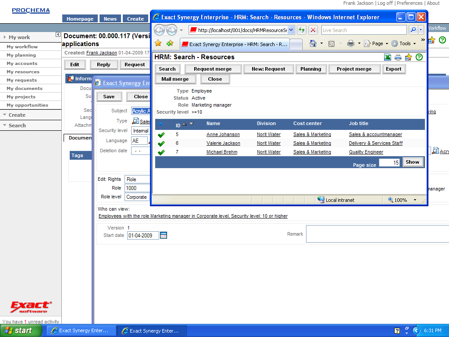Click the Live Search input box

coord(364,30)
